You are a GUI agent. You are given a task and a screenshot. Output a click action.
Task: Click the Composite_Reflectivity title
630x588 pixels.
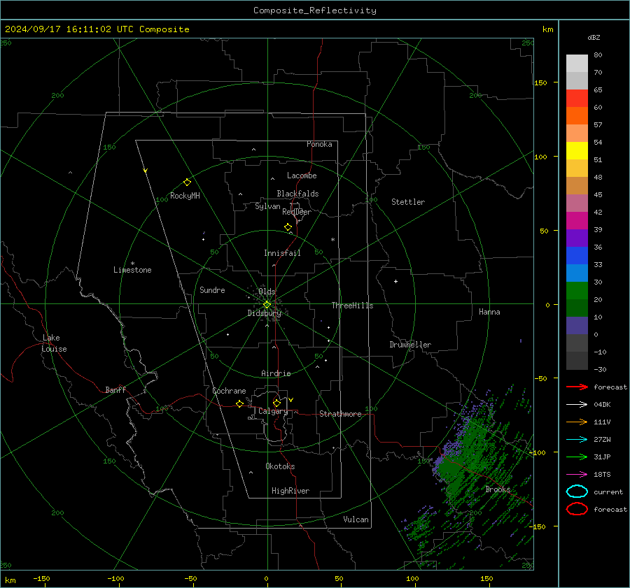[x=315, y=10]
